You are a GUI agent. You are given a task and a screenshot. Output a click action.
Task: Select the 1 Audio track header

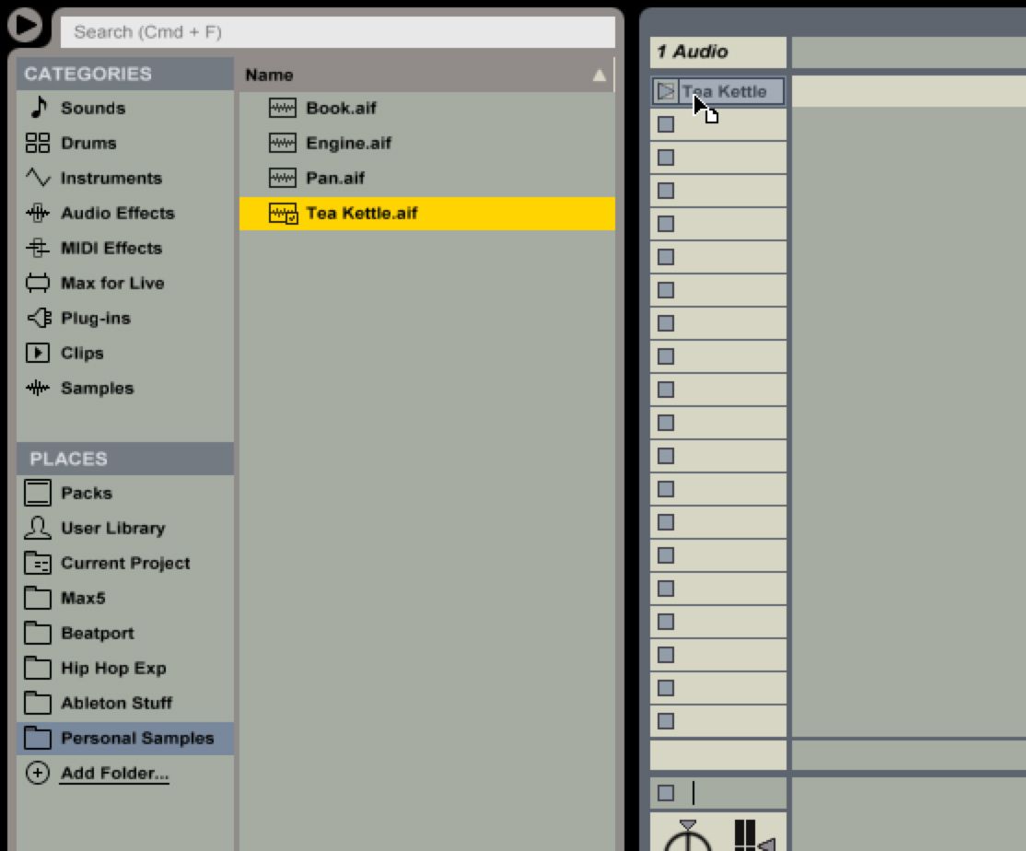point(717,52)
